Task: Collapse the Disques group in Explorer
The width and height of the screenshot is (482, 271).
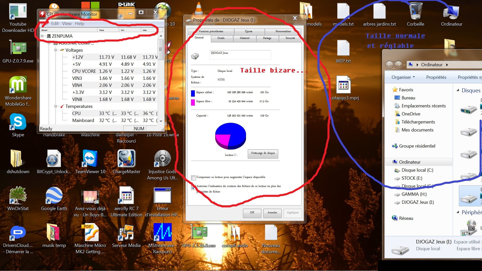Action: click(458, 90)
